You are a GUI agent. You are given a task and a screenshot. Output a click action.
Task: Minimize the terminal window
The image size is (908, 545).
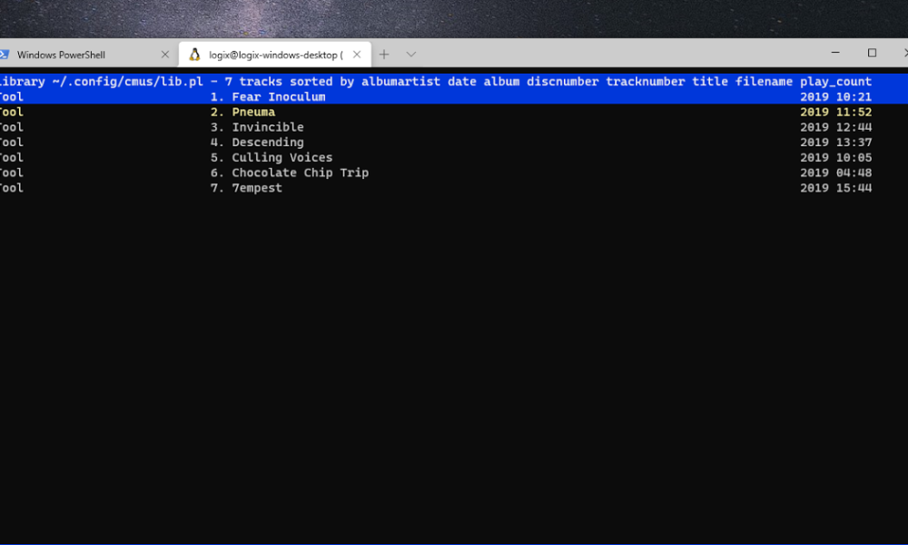pyautogui.click(x=835, y=53)
